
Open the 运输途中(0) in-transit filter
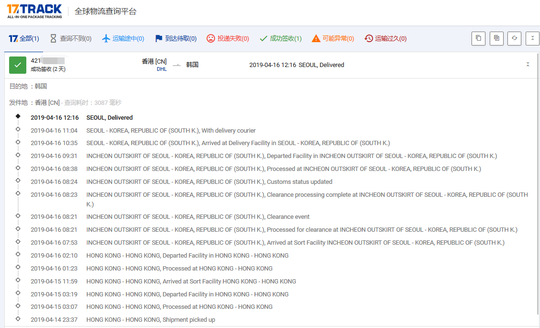tap(123, 39)
